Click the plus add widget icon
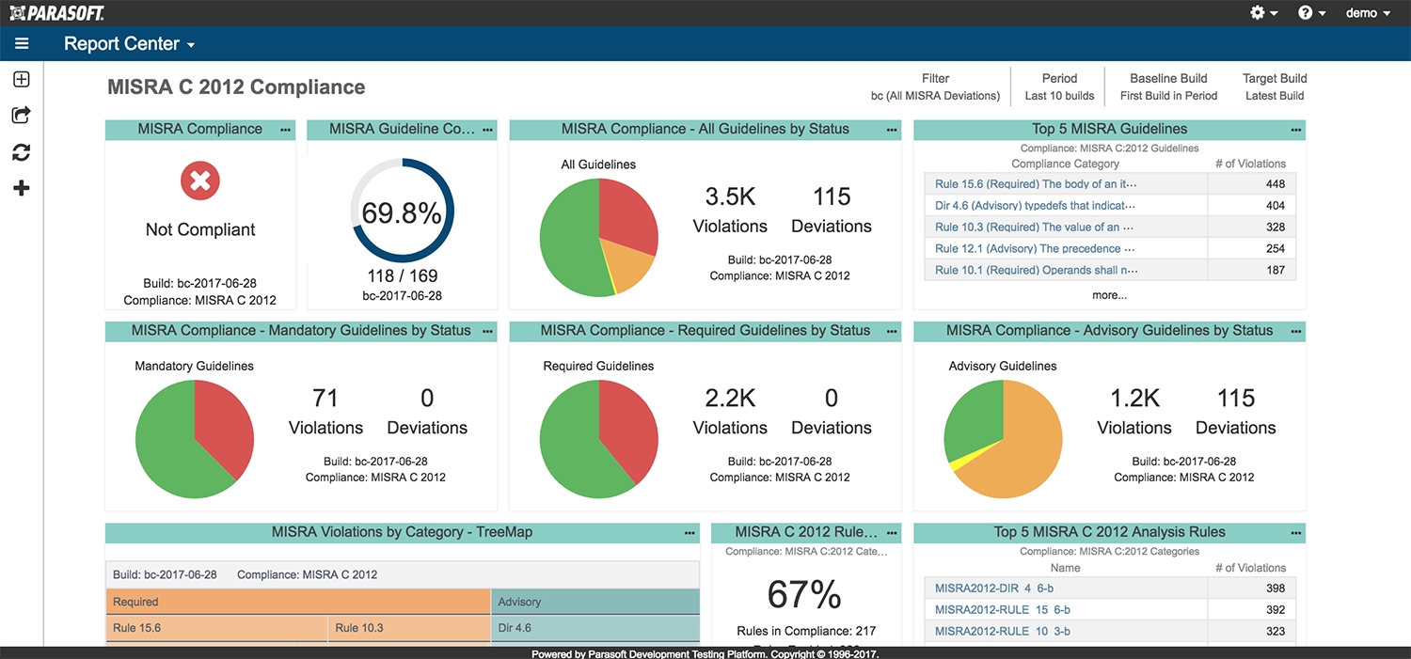 [x=22, y=188]
